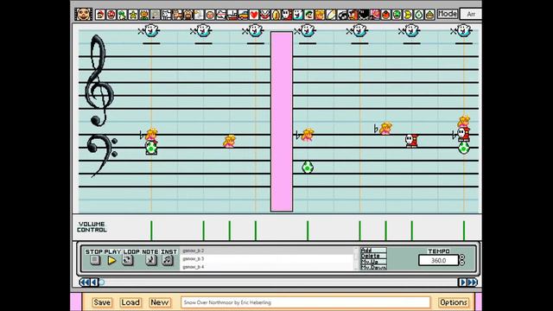Select the Game Boy instrument icon
Viewport: 553px width, 311px height.
coord(155,15)
